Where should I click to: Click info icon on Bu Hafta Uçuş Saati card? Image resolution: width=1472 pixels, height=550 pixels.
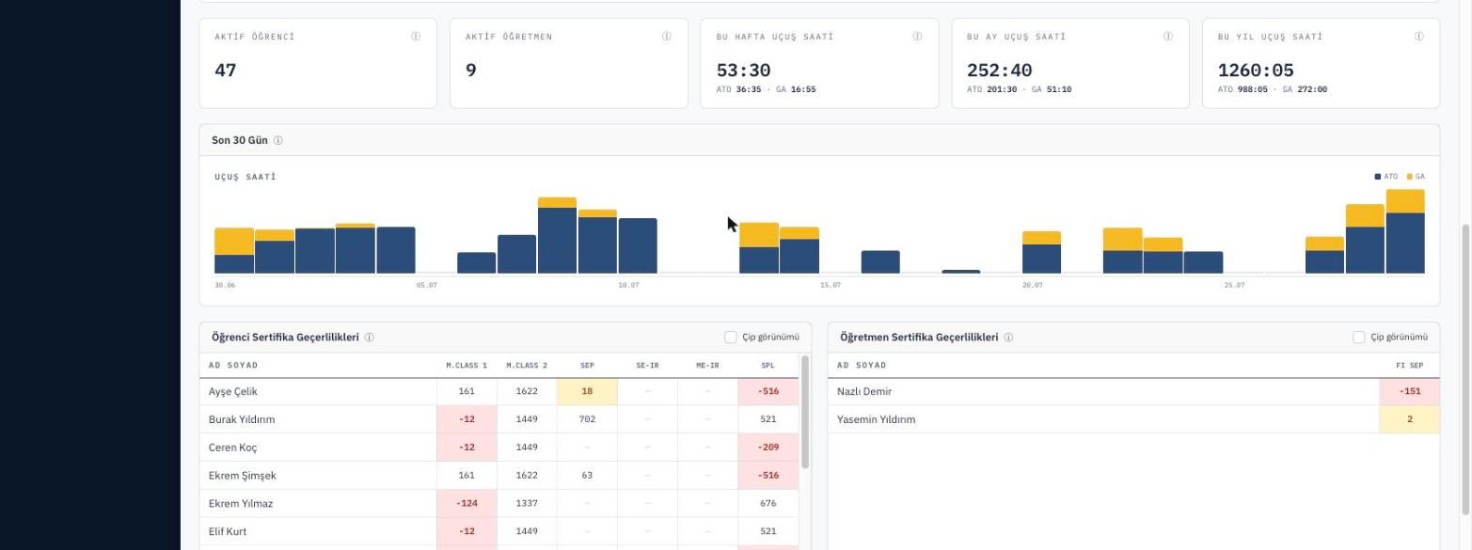[x=917, y=37]
